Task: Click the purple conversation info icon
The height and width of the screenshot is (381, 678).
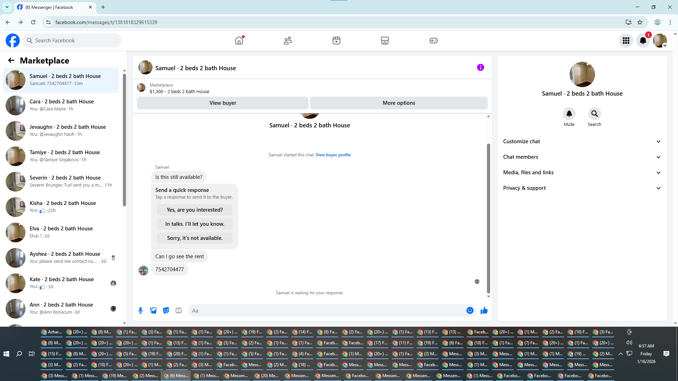Action: (x=480, y=67)
